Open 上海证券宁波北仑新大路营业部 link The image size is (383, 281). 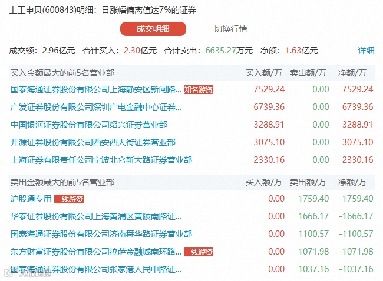coord(101,160)
